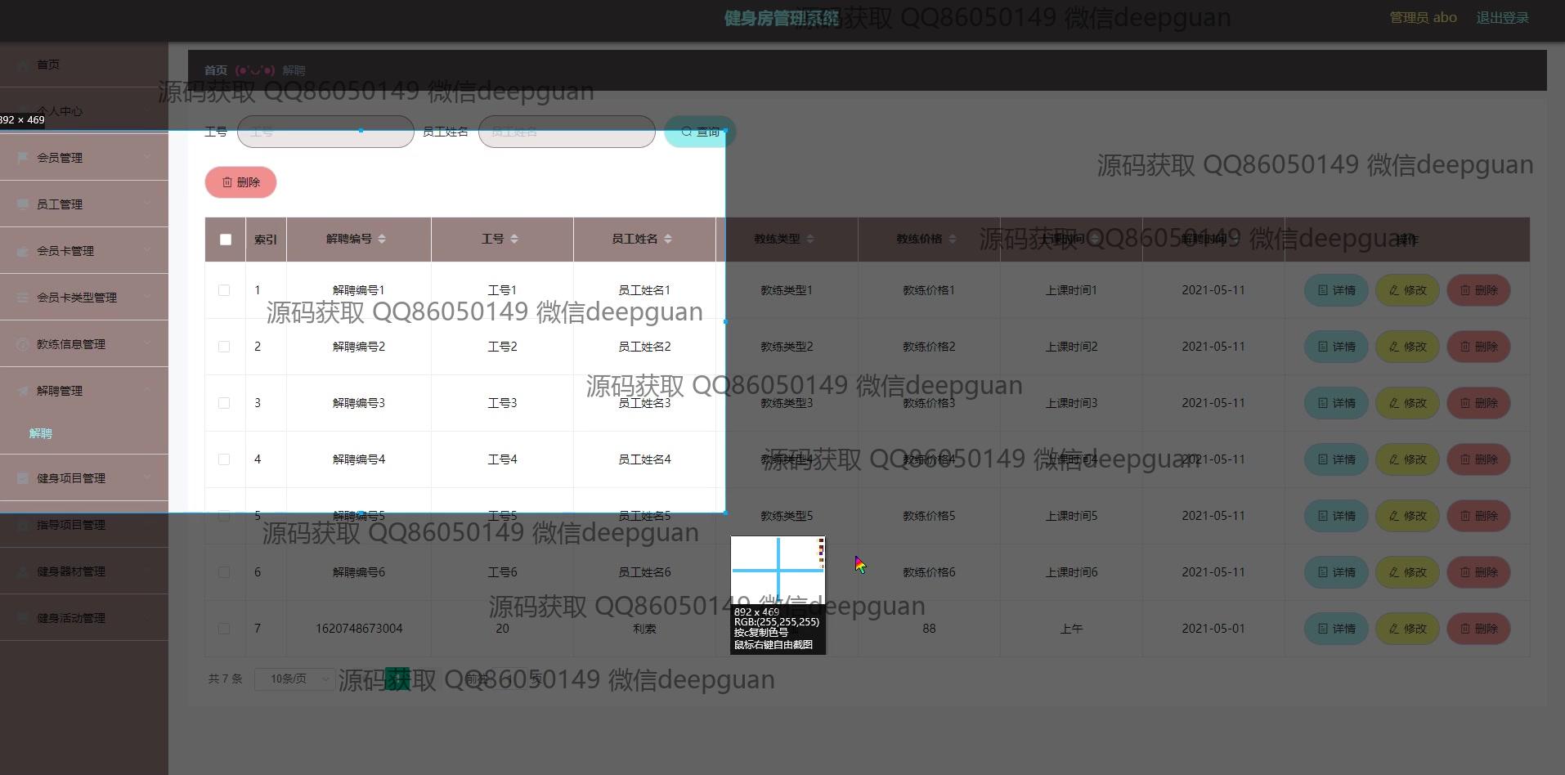Click 删除 for the 解聘编号1 row

1478,290
